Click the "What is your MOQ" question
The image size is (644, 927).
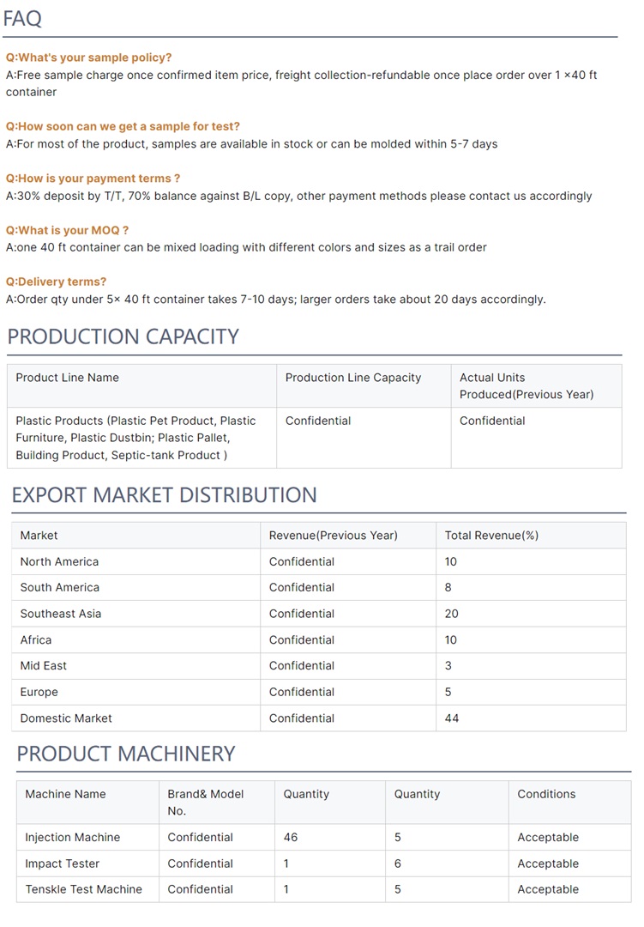pyautogui.click(x=67, y=230)
